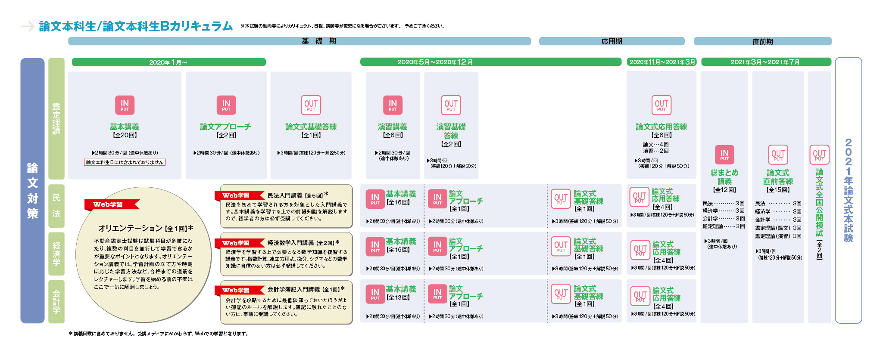
Task: Click the 2020年5月〜2020年12月 period bar
Action: click(490, 62)
